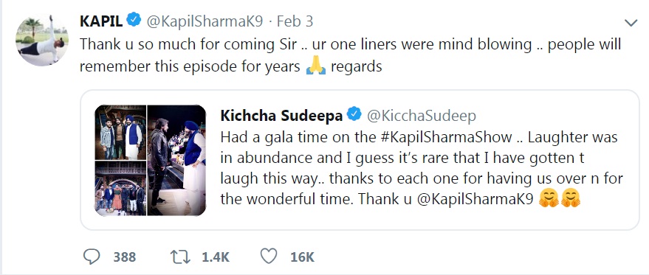Viewport: 649px width, 275px height.
Task: Click the reply speech bubble icon
Action: (92, 257)
